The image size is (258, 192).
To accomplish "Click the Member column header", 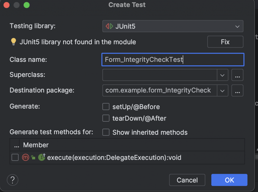I will coord(36,145).
